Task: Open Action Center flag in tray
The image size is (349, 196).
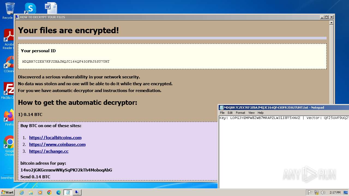Action: [310, 192]
